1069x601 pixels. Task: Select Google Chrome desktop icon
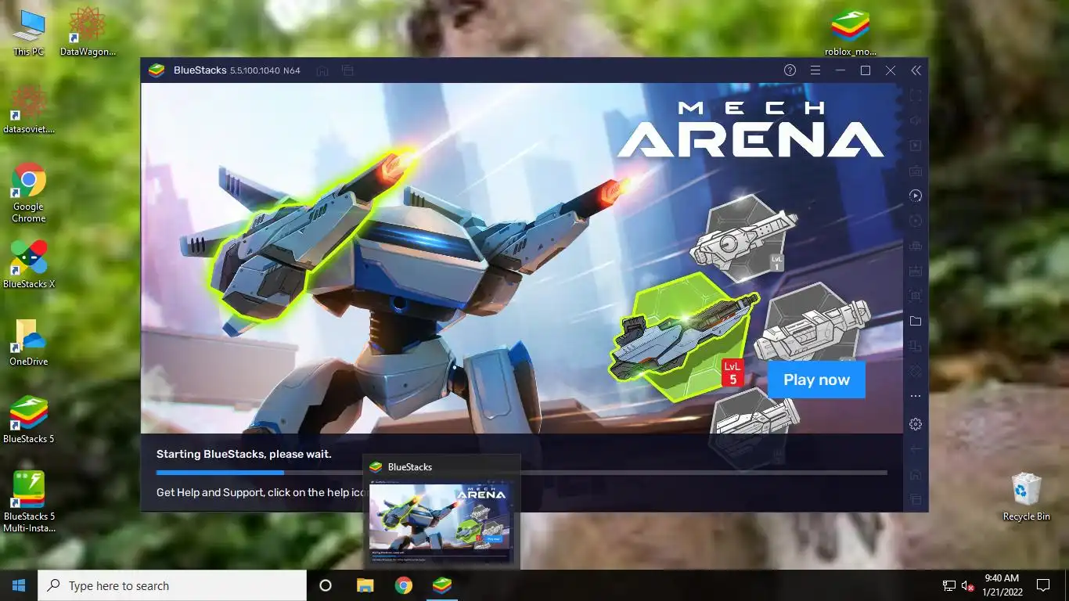[29, 193]
